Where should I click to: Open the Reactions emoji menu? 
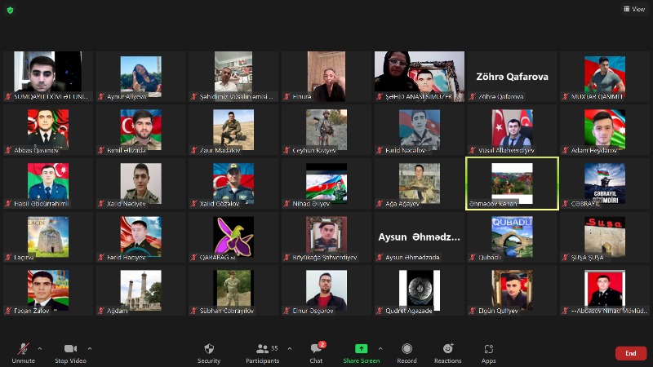pyautogui.click(x=447, y=349)
